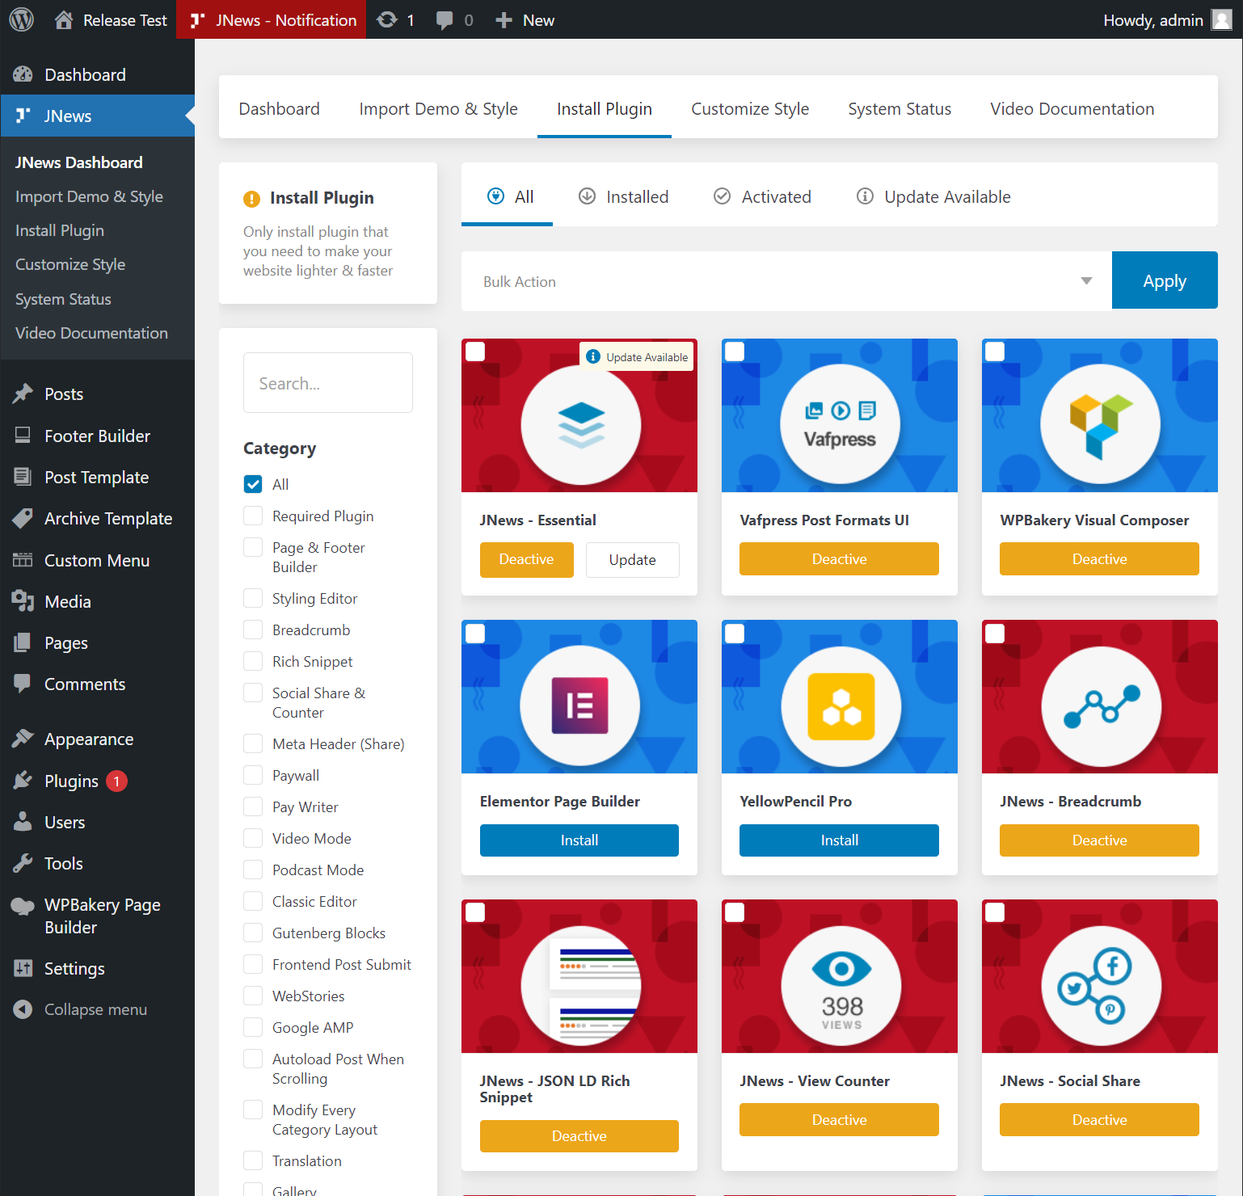Click the Media icon in sidebar
1243x1196 pixels.
[x=23, y=601]
